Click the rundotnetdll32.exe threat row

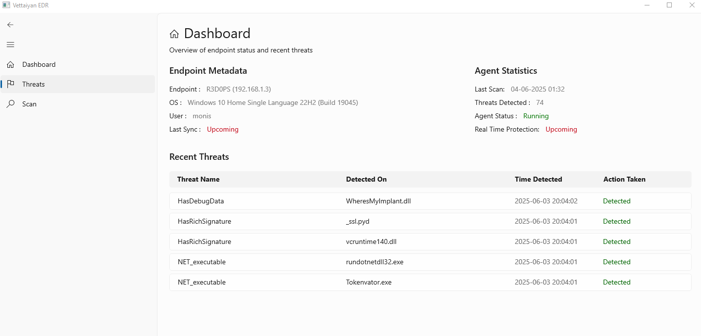pyautogui.click(x=430, y=262)
